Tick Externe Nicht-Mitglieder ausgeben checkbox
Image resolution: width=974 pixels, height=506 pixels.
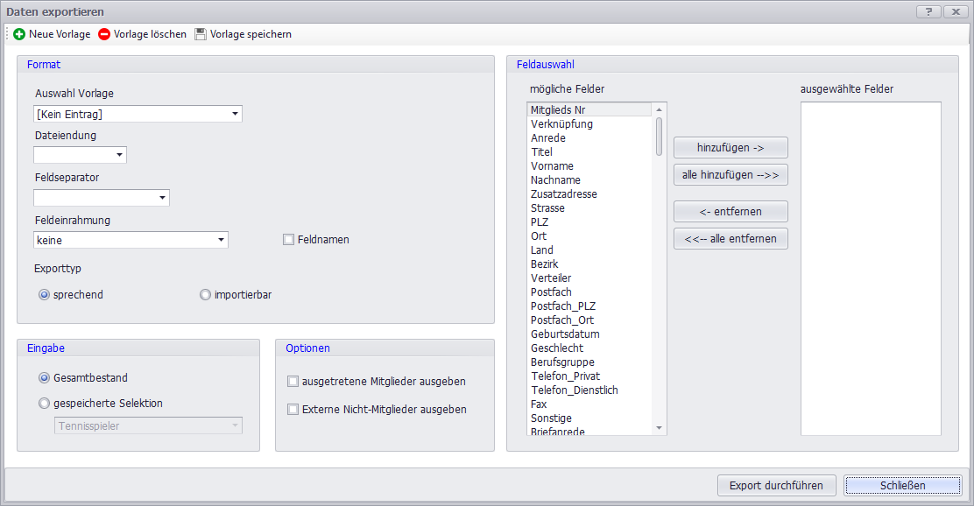(293, 409)
